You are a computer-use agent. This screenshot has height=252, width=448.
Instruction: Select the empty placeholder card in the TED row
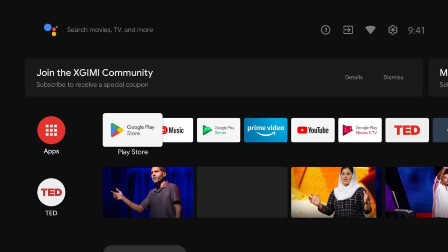click(x=242, y=192)
